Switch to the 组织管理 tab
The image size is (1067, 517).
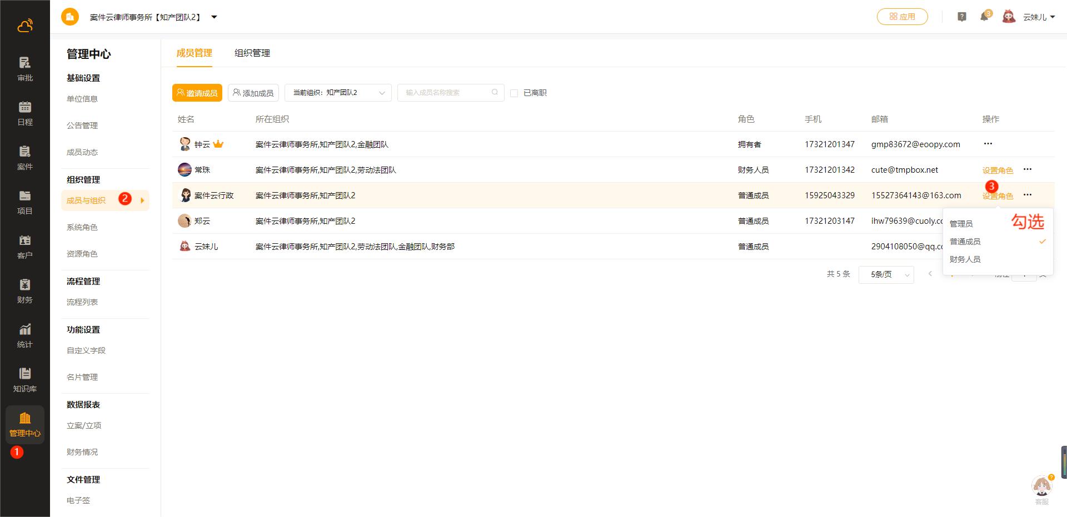[252, 53]
